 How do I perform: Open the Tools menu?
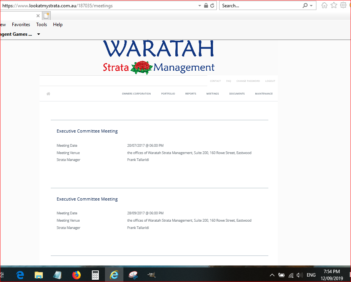pyautogui.click(x=42, y=25)
